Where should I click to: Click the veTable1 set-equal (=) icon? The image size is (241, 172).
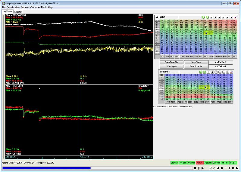(211, 17)
